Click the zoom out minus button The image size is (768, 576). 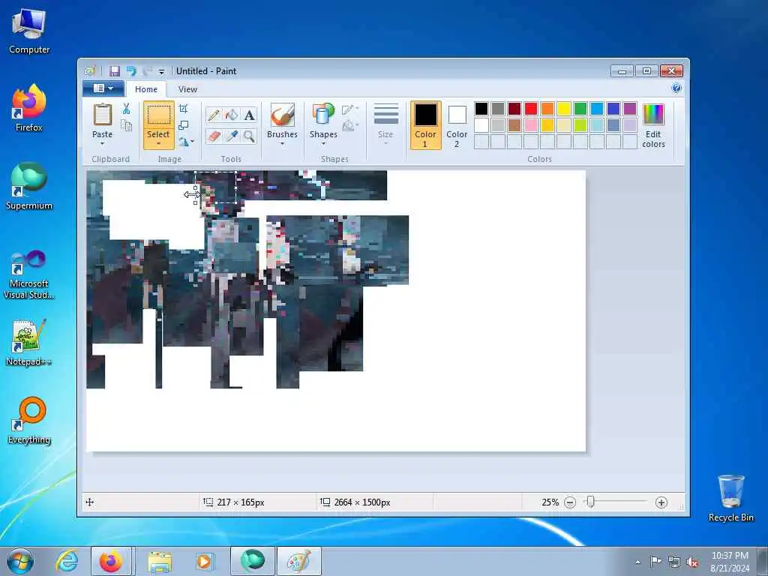570,502
